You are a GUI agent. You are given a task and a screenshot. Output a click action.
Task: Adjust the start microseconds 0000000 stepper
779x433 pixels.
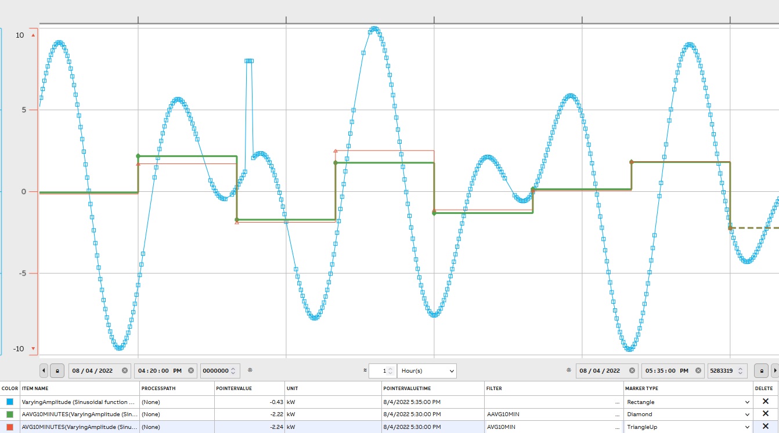point(233,370)
